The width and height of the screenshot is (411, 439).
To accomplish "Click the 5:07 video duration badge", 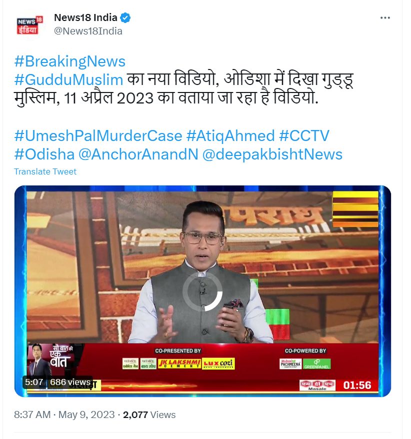I will coord(34,382).
